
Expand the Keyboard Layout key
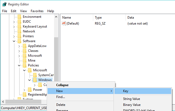coord(14,27)
